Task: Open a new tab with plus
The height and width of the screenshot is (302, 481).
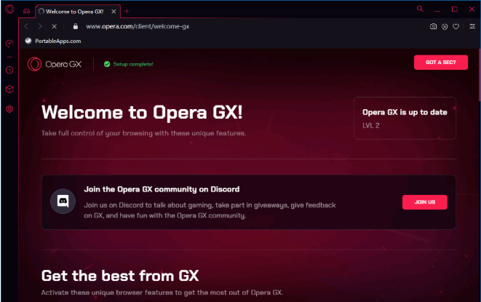Action: pyautogui.click(x=127, y=12)
